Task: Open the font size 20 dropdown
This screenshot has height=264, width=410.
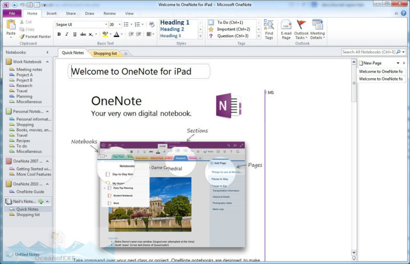Action: [x=120, y=24]
